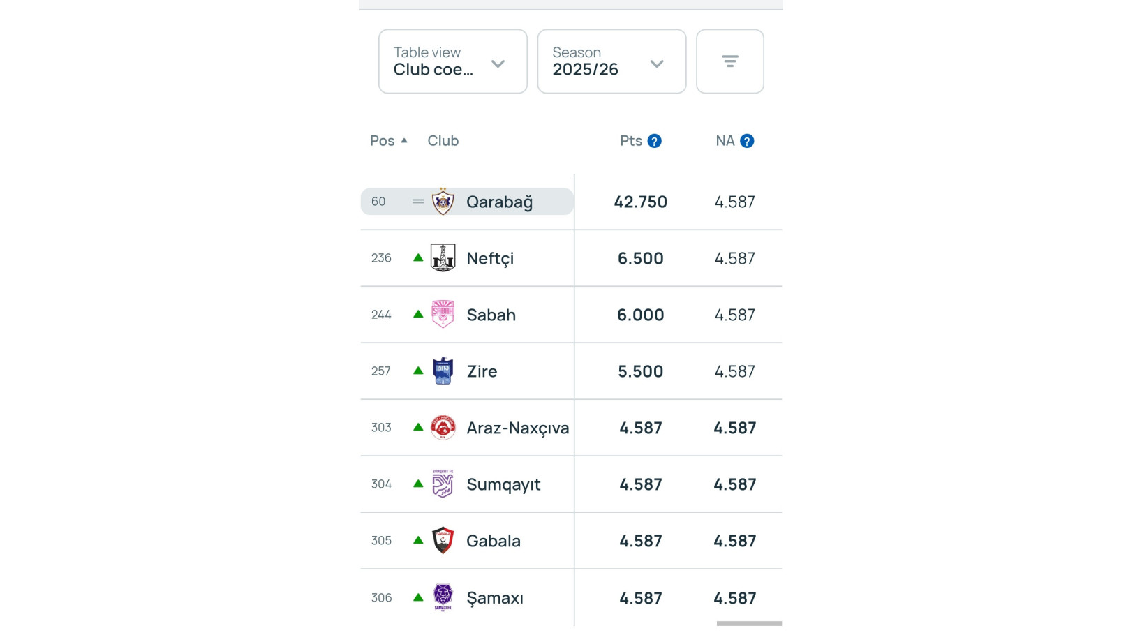The image size is (1142, 642).
Task: Open the Sabah club name link
Action: coord(491,315)
